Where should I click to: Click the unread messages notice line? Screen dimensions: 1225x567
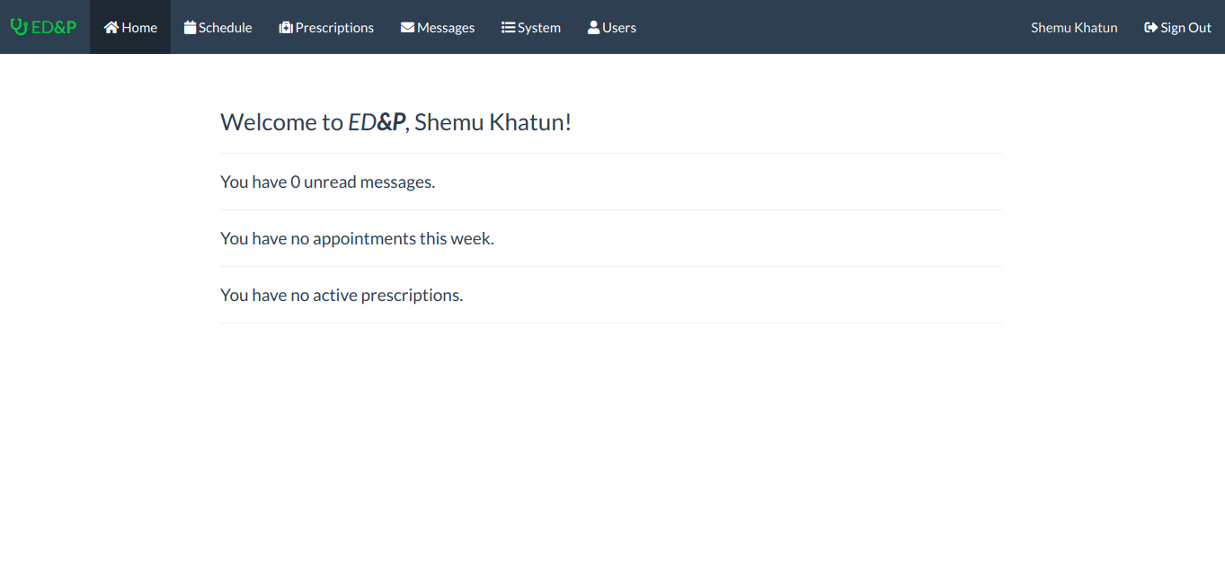tap(327, 182)
